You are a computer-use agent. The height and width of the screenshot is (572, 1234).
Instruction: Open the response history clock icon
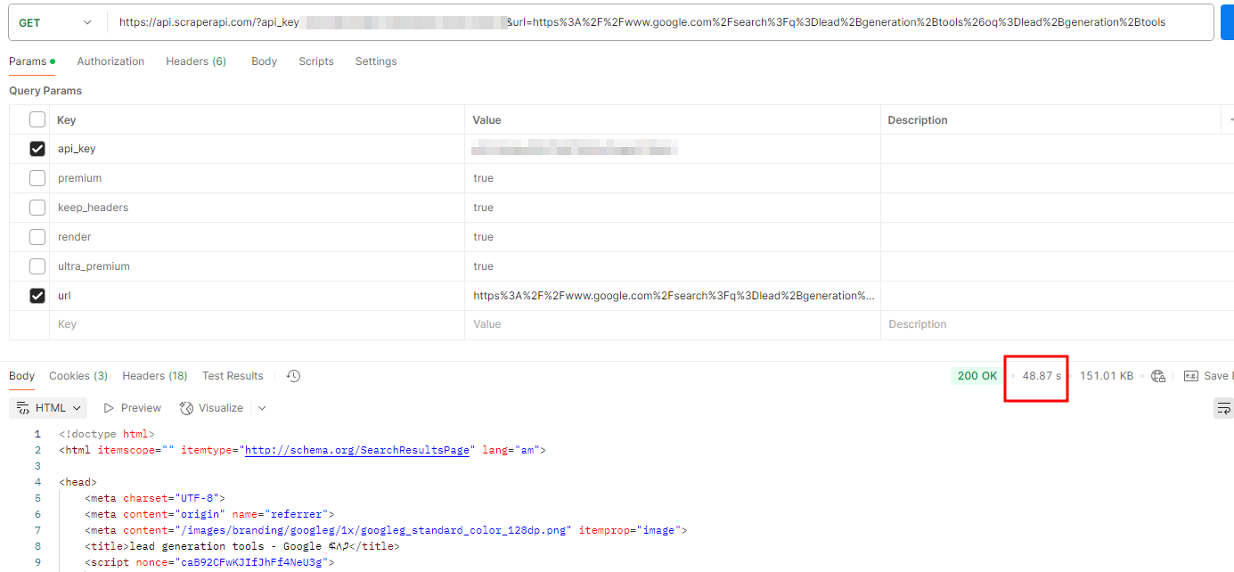(x=293, y=376)
